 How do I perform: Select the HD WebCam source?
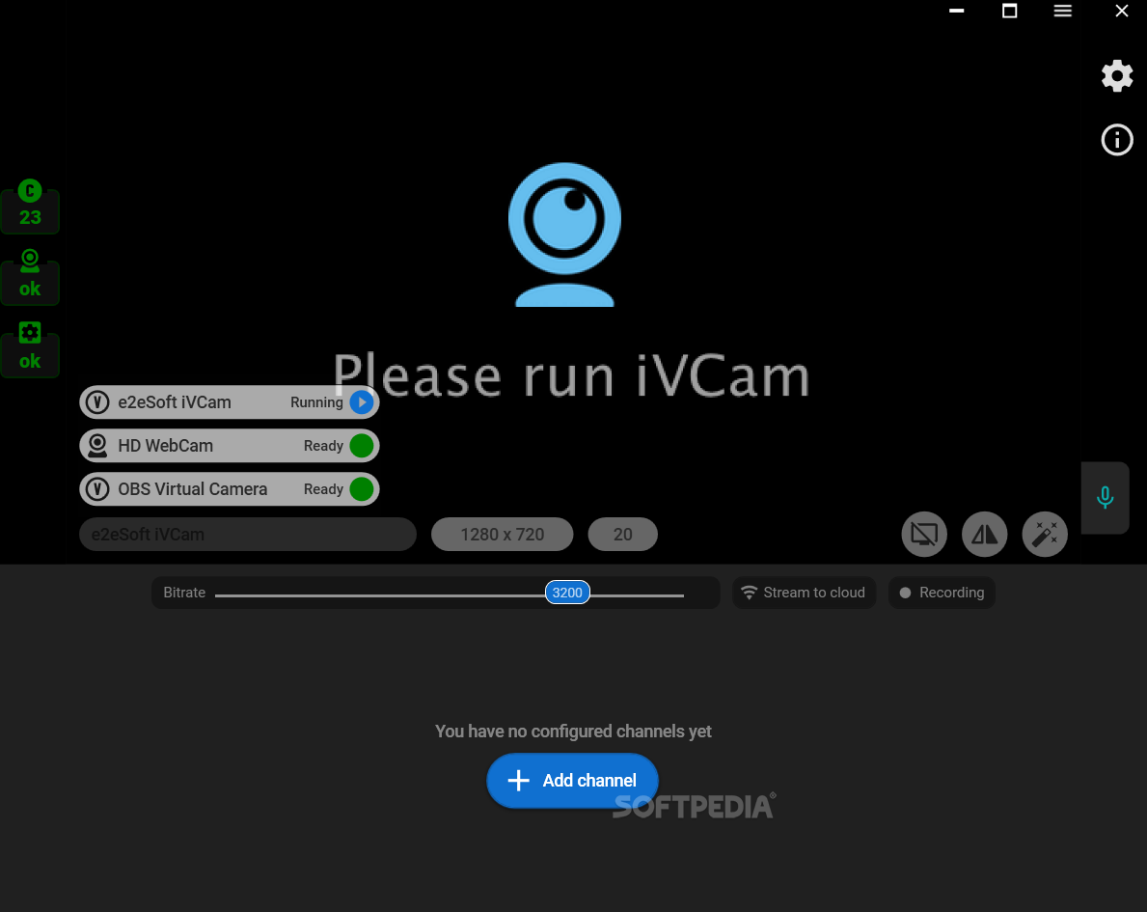(x=229, y=446)
